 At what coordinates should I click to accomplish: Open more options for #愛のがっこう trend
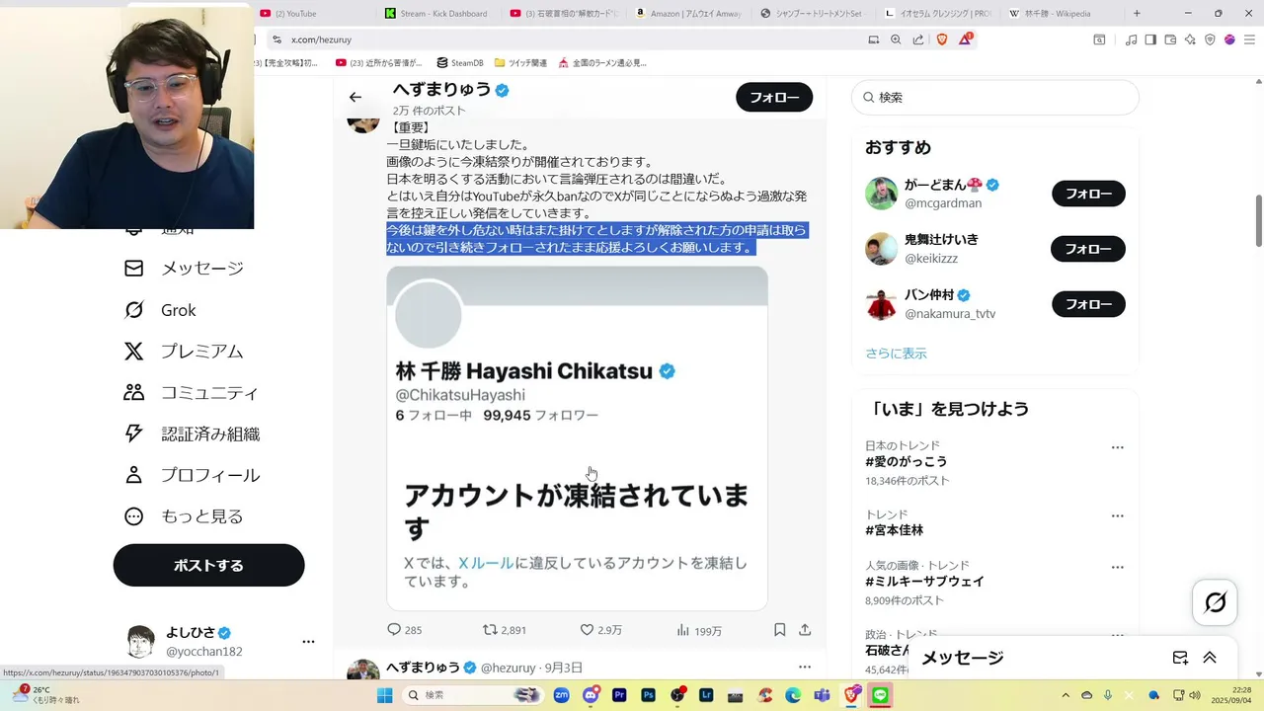[1117, 447]
